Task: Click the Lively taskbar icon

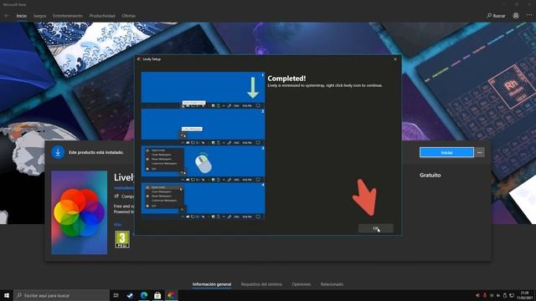Action: 171,295
